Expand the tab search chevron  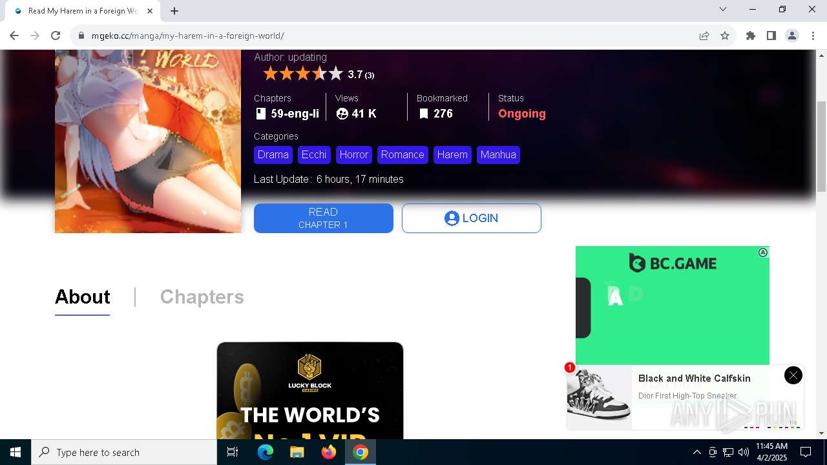click(723, 9)
